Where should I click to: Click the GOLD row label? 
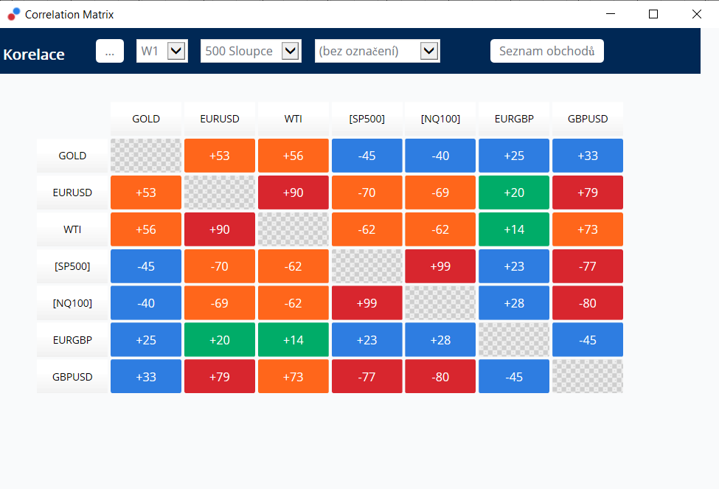click(x=72, y=156)
